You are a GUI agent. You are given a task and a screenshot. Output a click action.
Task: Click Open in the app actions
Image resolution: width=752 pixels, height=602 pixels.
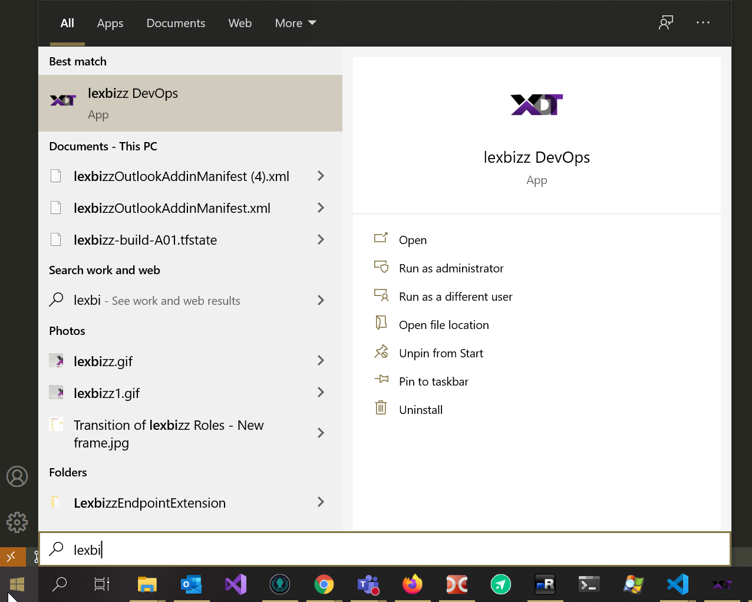click(413, 240)
